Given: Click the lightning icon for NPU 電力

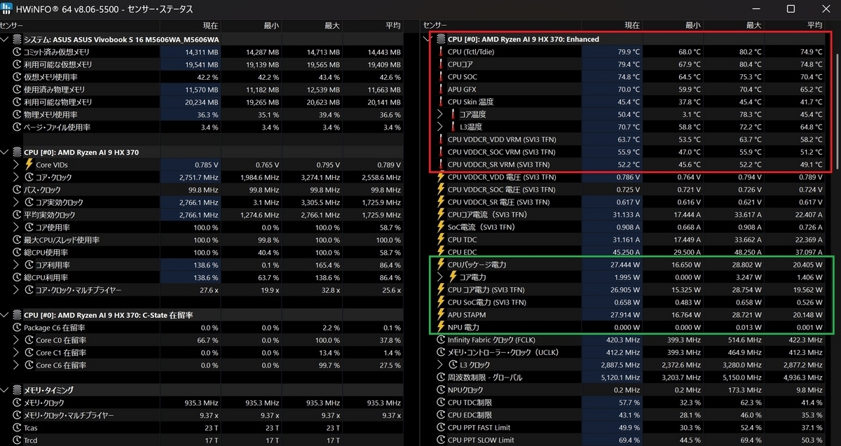Looking at the screenshot, I should (441, 328).
